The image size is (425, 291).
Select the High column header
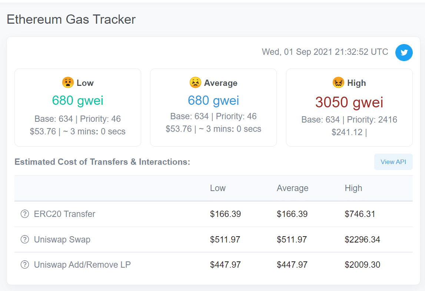pyautogui.click(x=353, y=188)
